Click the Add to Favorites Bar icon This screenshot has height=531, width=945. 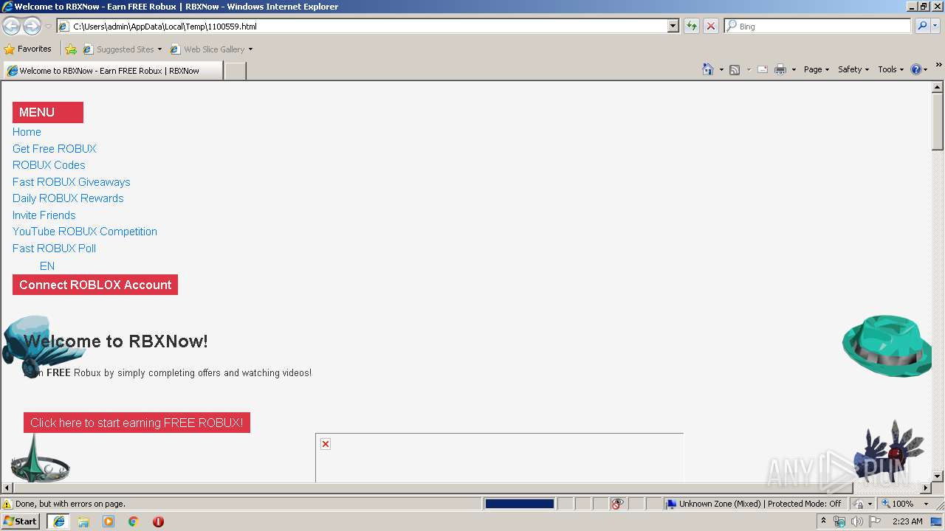click(71, 49)
